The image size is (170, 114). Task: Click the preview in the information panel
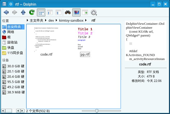(145, 41)
